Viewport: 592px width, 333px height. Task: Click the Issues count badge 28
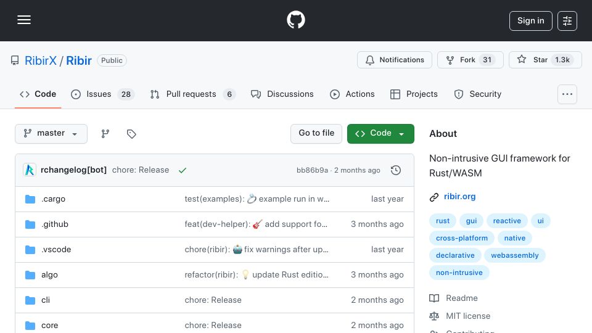126,94
